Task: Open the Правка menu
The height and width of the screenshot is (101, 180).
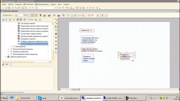Action: pos(11,4)
